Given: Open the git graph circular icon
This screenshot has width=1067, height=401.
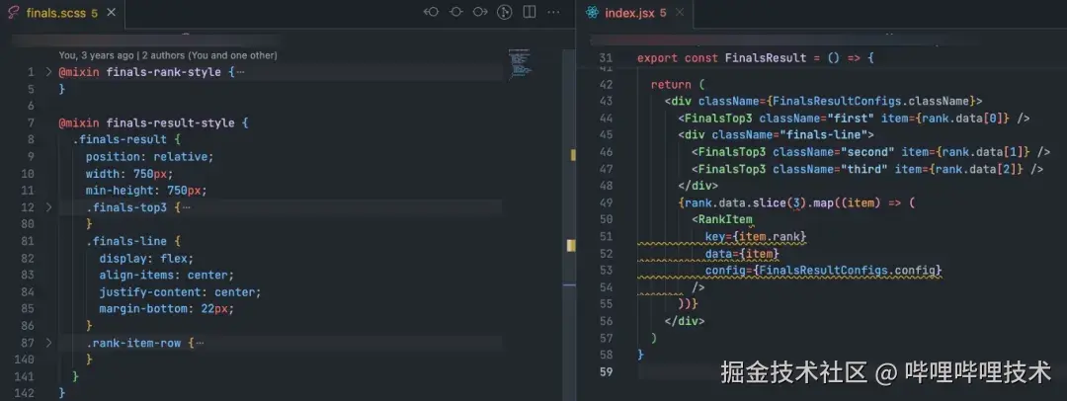Looking at the screenshot, I should point(504,12).
